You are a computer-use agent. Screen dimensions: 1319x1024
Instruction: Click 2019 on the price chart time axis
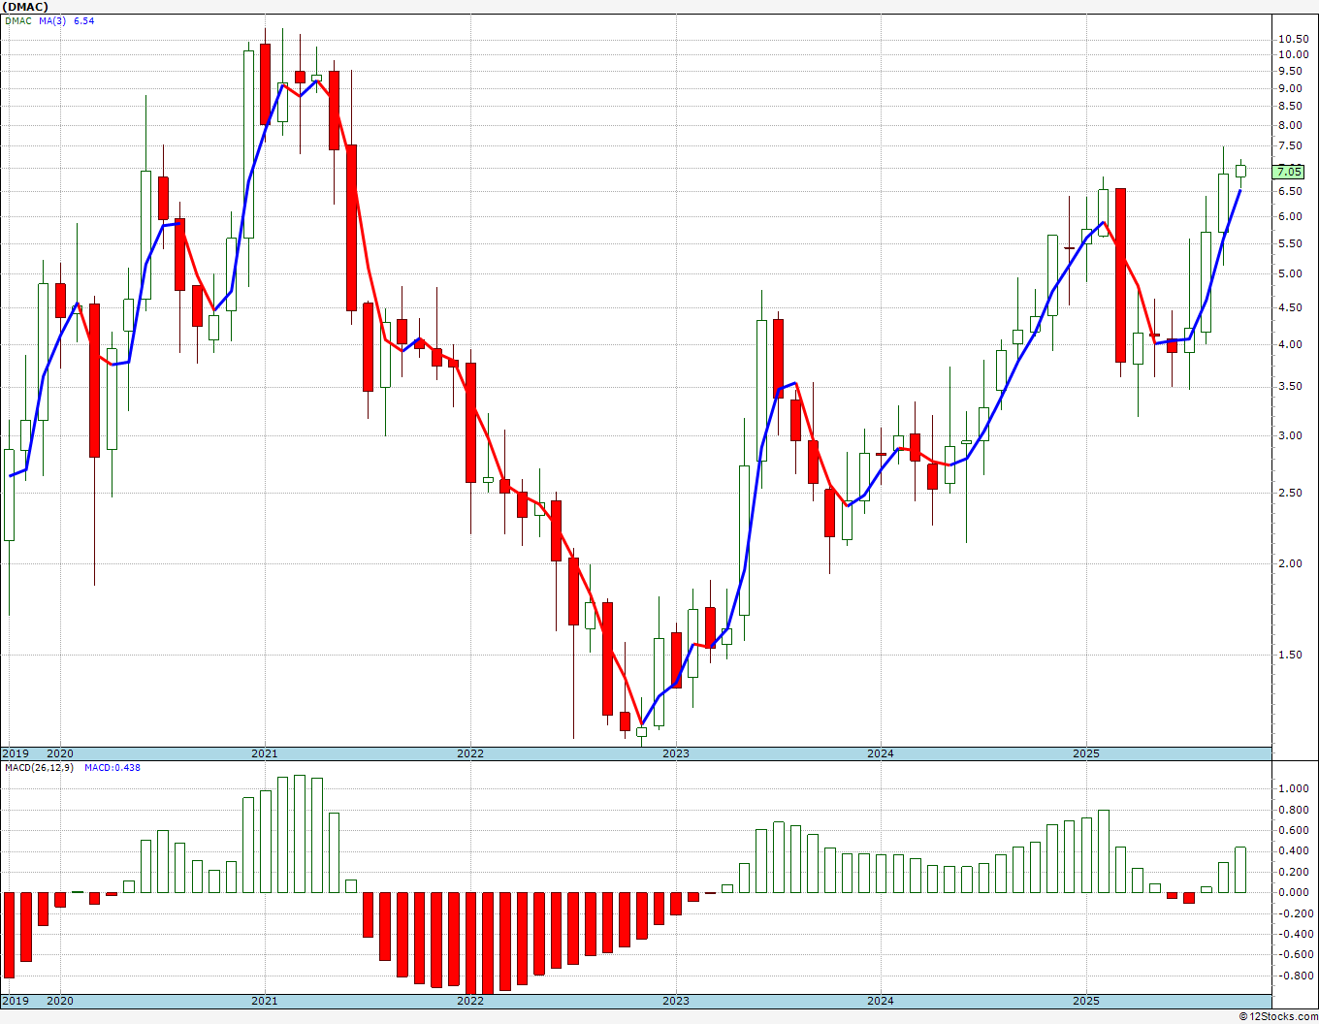pyautogui.click(x=15, y=753)
